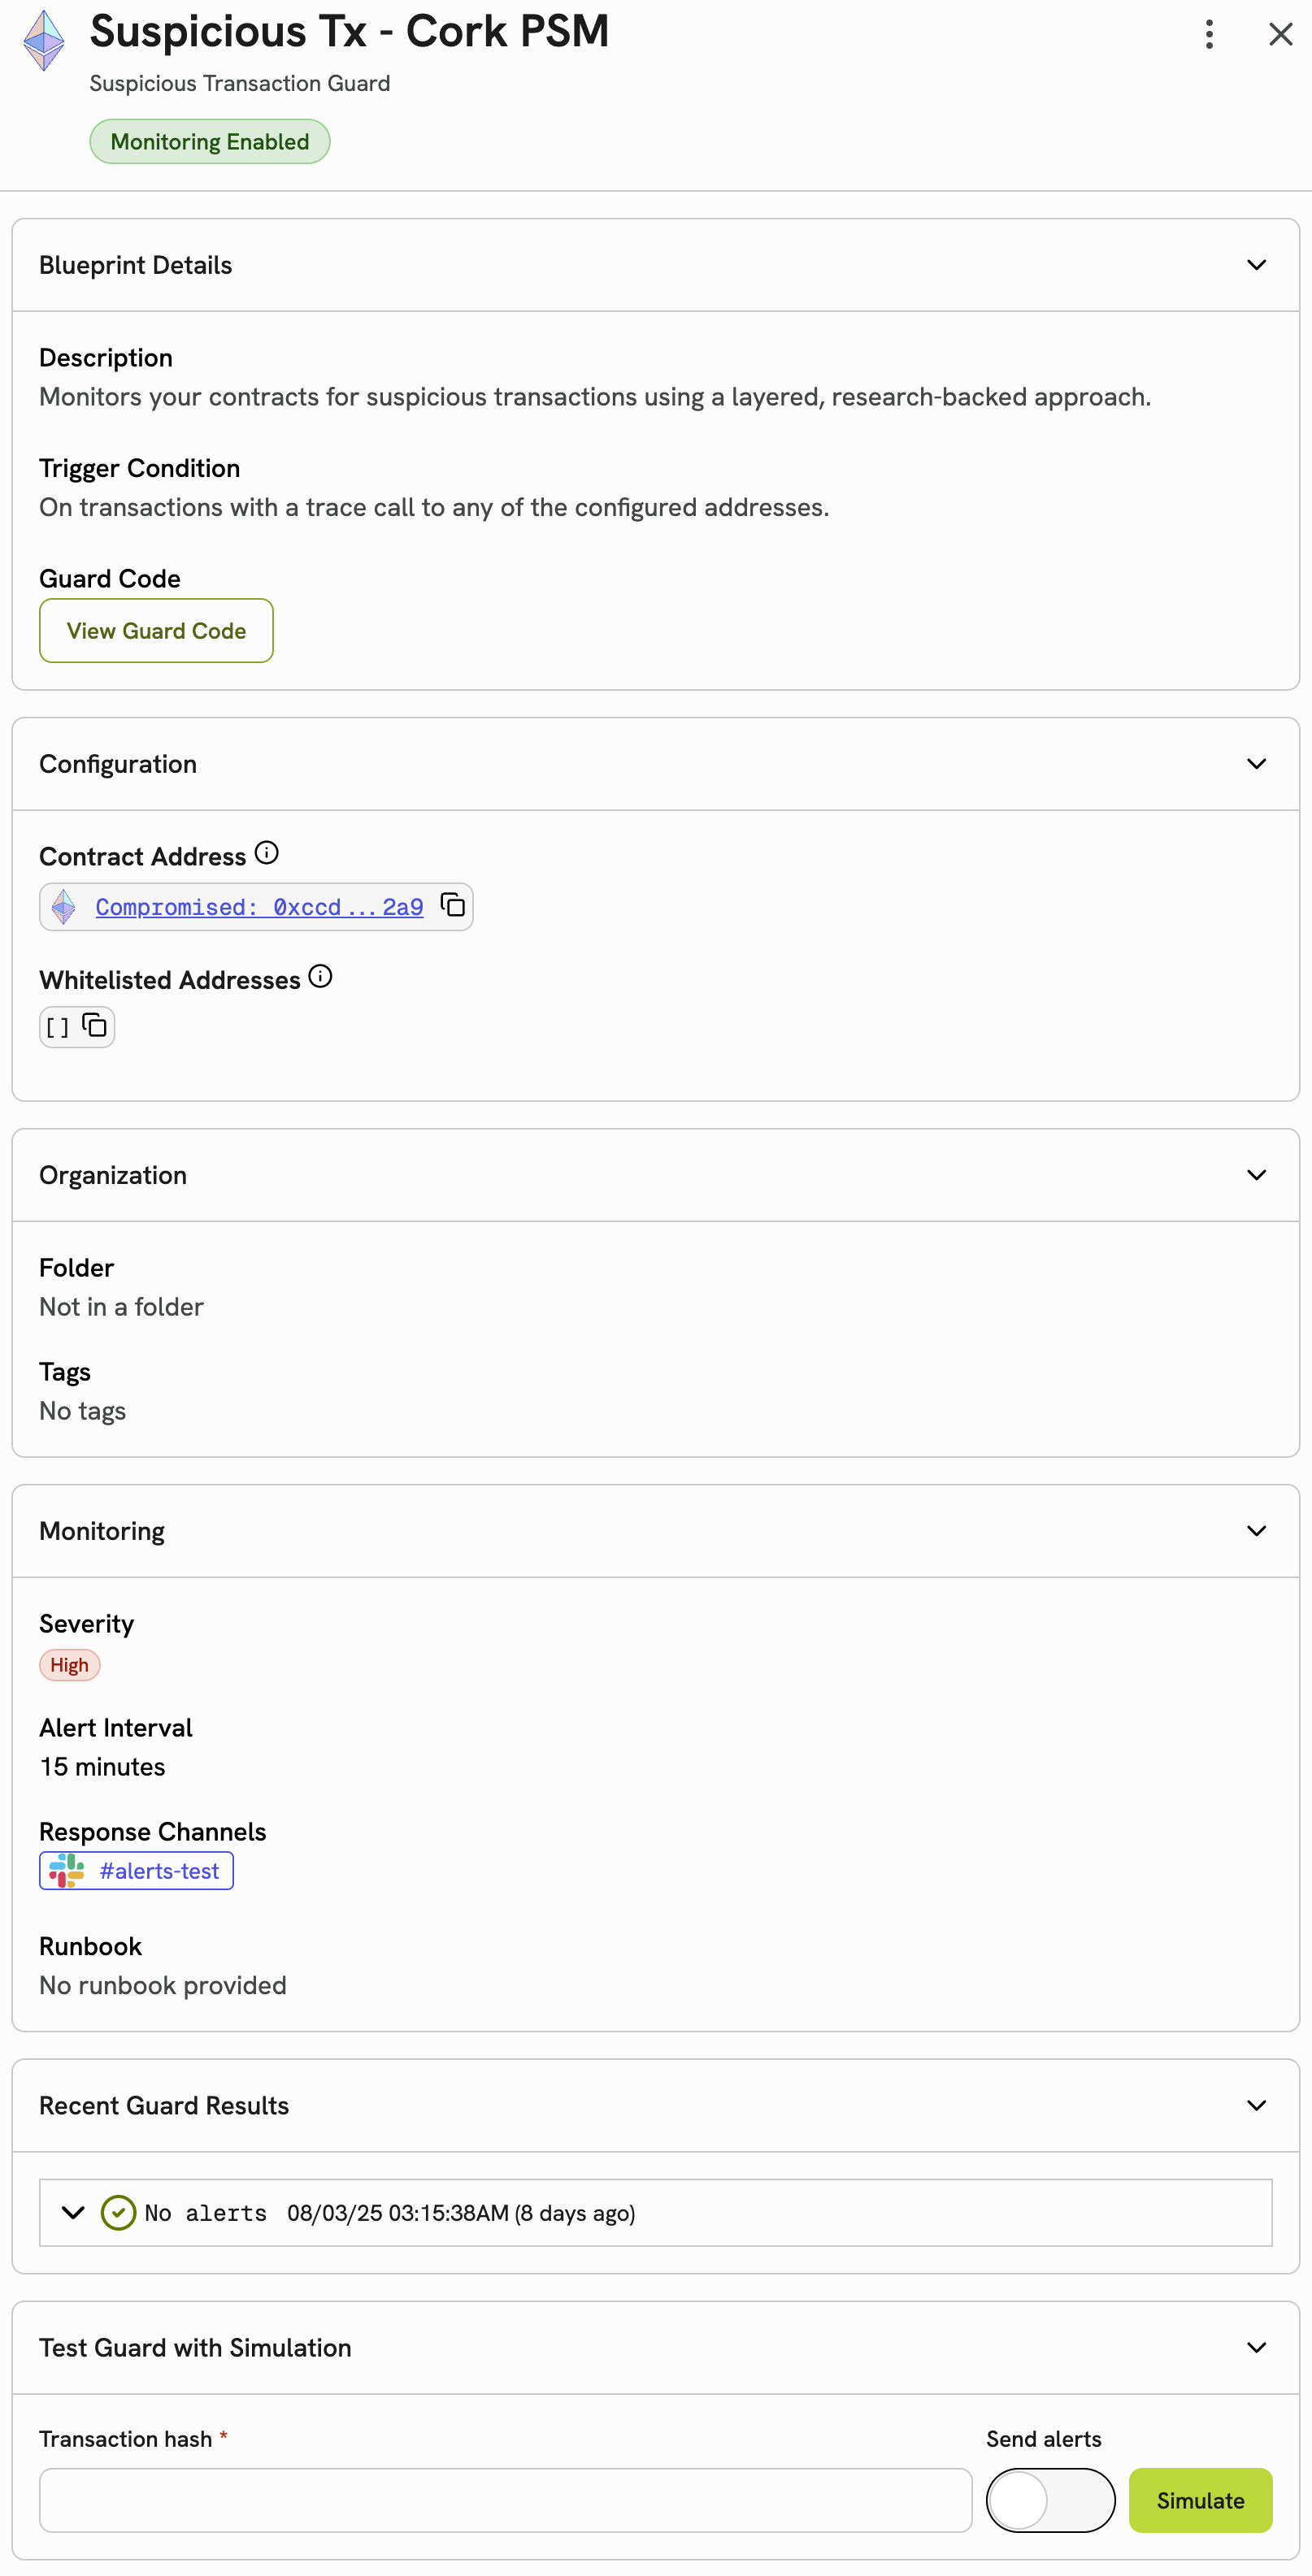The image size is (1312, 2576).
Task: Toggle the Send alerts switch
Action: pyautogui.click(x=1050, y=2499)
